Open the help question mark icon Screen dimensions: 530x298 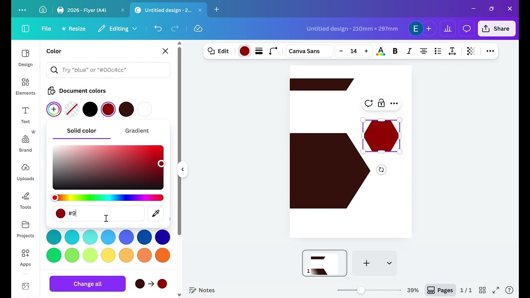coord(510,290)
